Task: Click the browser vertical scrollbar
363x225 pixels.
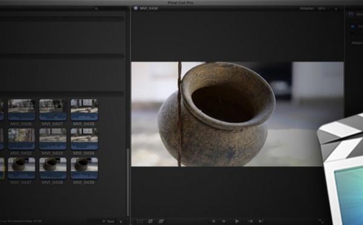Action: pos(128,182)
